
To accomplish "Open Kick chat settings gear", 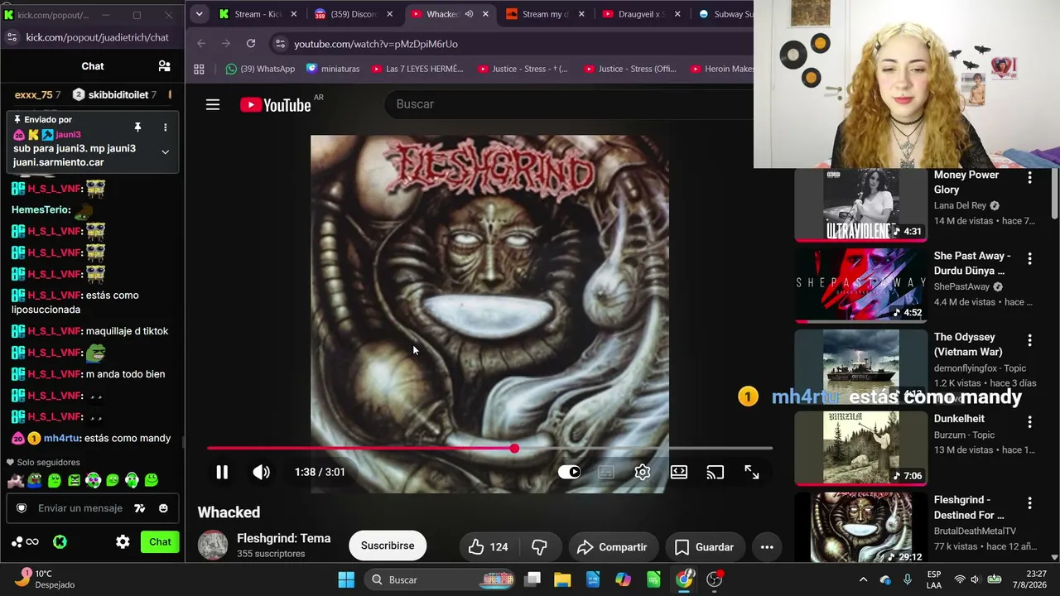I will point(123,542).
